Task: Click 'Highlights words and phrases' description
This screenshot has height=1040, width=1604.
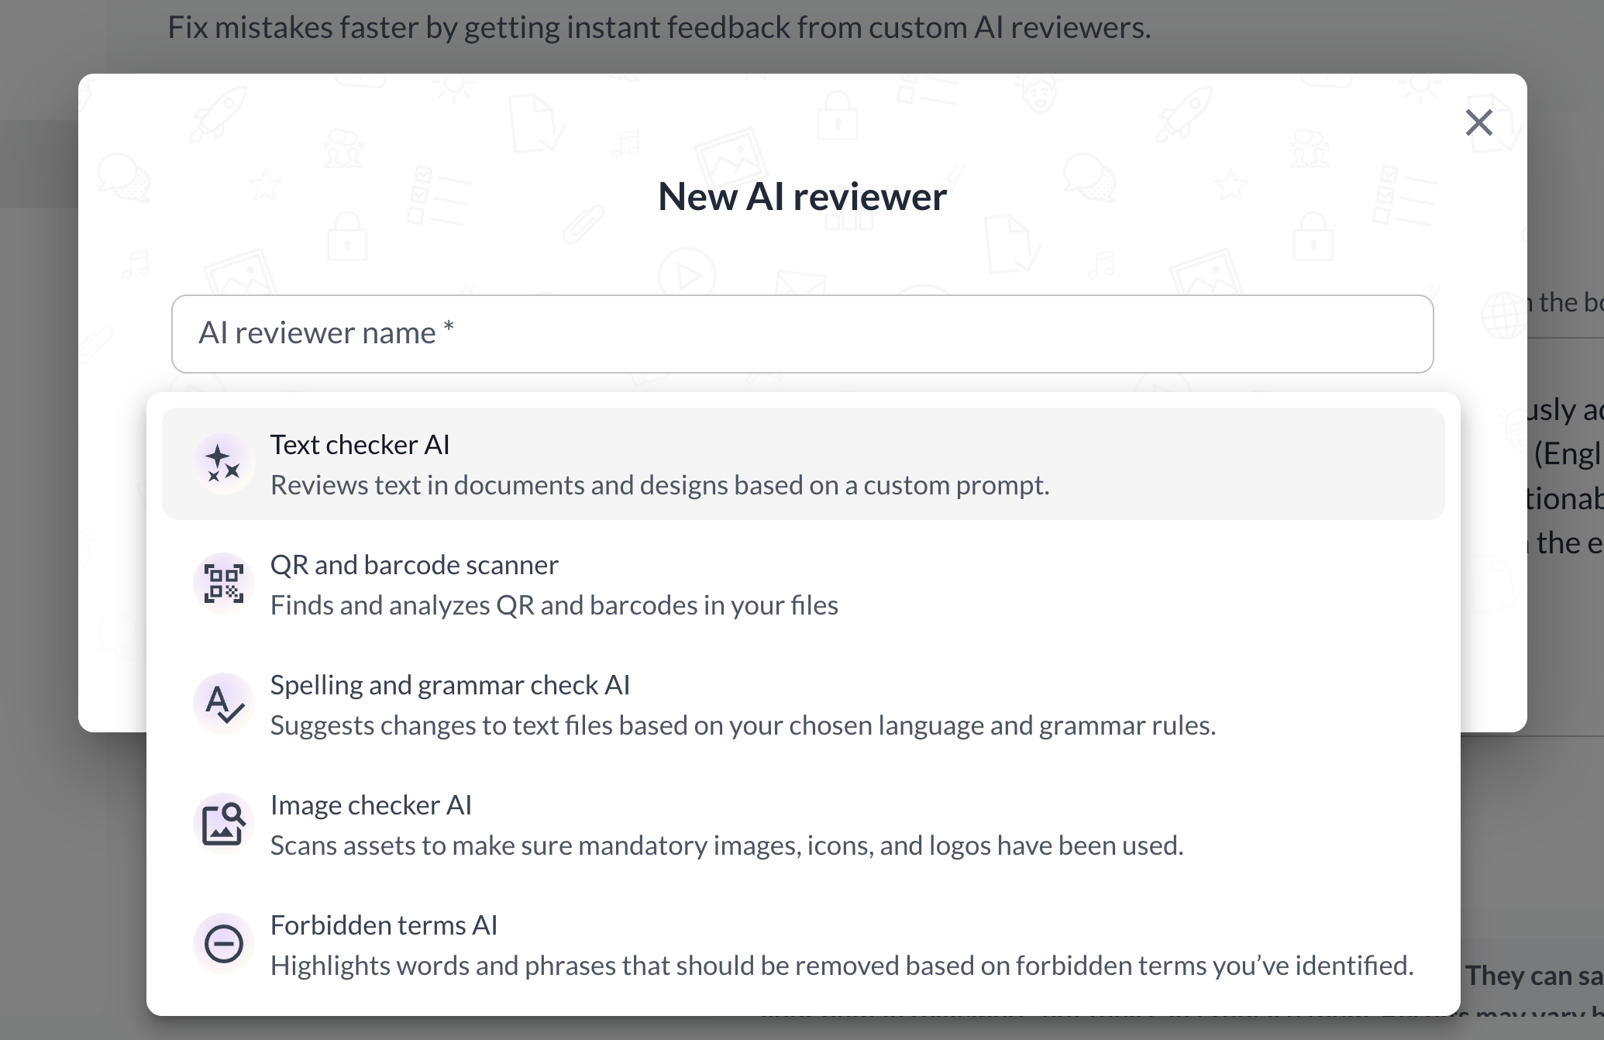Action: tap(842, 966)
